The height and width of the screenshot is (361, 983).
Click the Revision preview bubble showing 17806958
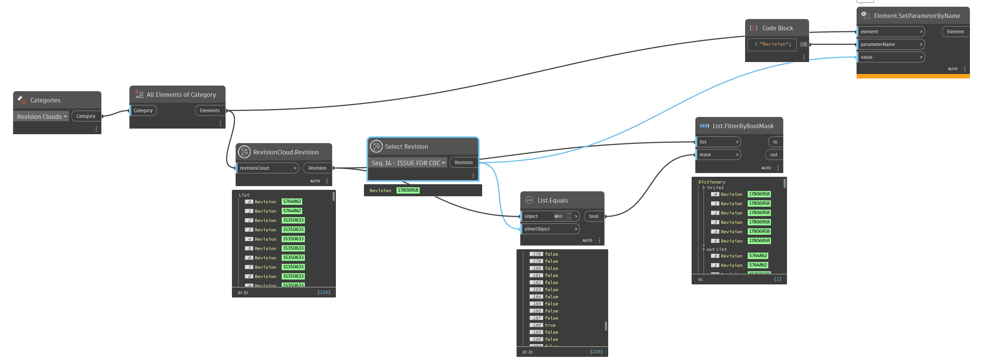pos(408,190)
